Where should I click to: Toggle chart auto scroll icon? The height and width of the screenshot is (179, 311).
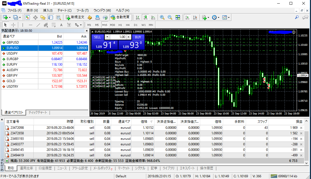pos(187,17)
